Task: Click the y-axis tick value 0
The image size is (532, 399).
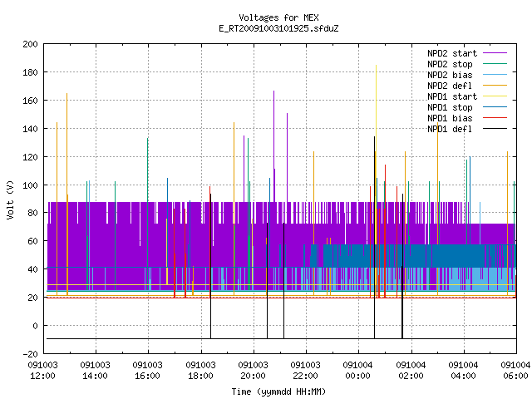Action: [x=35, y=326]
